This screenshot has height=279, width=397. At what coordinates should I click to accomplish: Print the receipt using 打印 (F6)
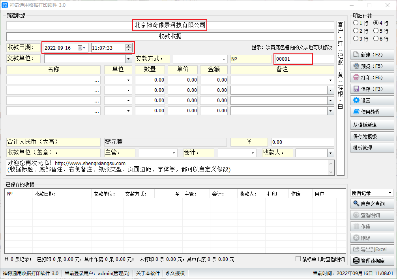(x=372, y=78)
